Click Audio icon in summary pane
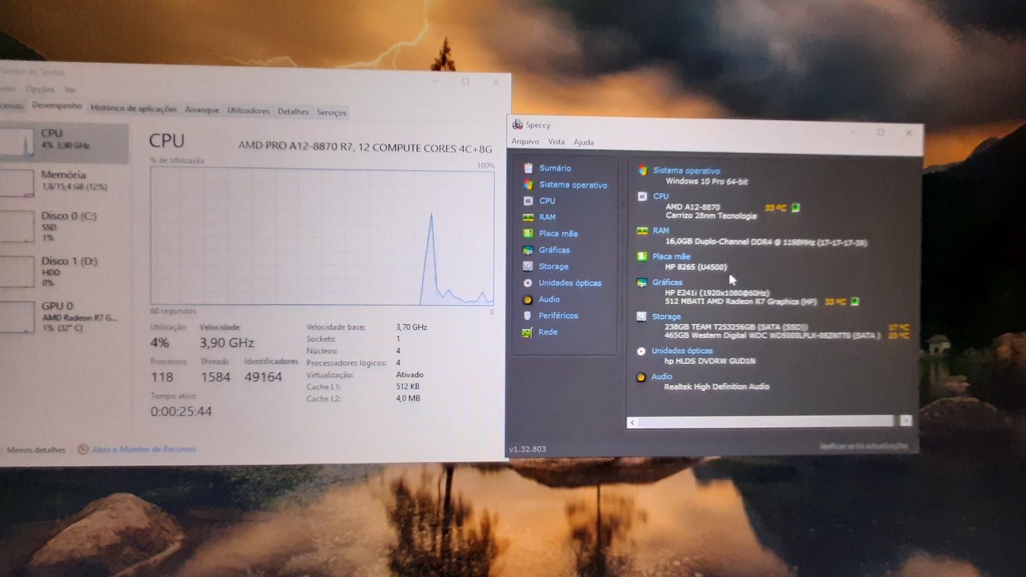 click(x=641, y=377)
